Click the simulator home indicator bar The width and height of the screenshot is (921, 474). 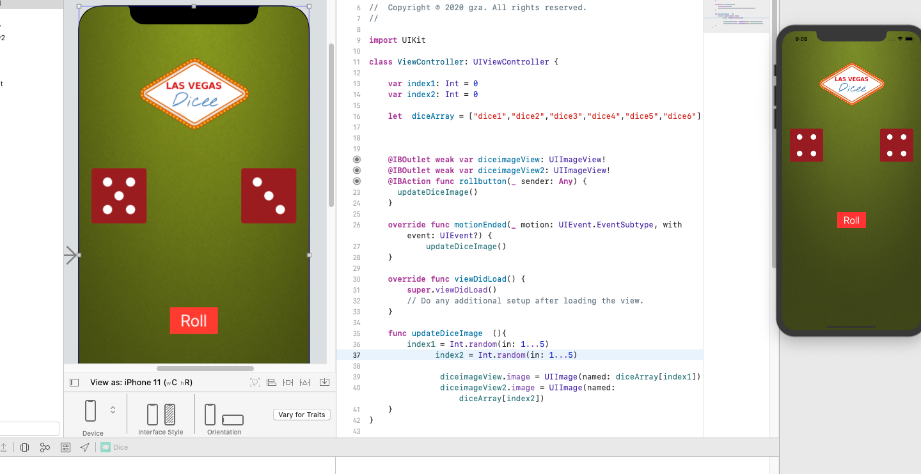click(851, 326)
